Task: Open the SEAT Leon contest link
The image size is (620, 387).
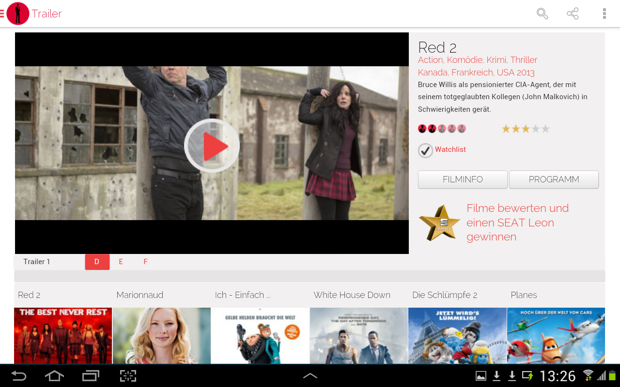Action: pos(517,223)
